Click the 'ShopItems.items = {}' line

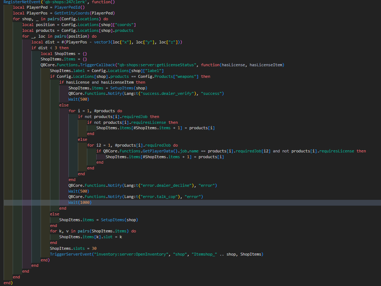64,59
